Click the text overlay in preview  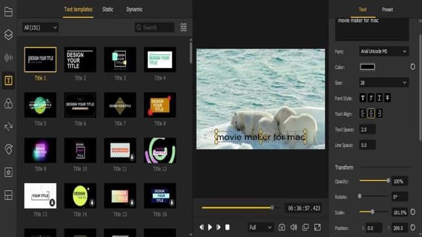click(260, 137)
